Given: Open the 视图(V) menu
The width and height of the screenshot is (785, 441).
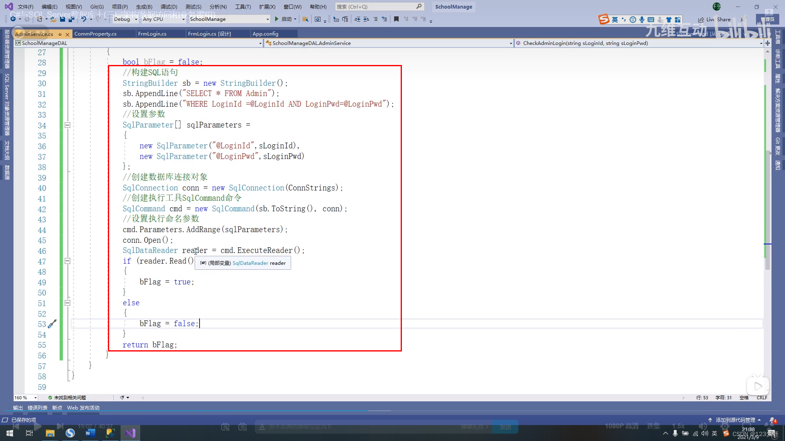Looking at the screenshot, I should tap(74, 7).
